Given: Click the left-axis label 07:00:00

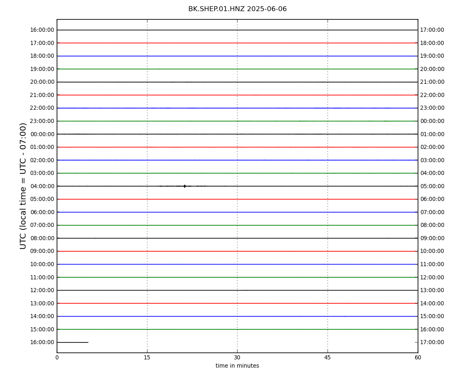Looking at the screenshot, I should pos(42,225).
